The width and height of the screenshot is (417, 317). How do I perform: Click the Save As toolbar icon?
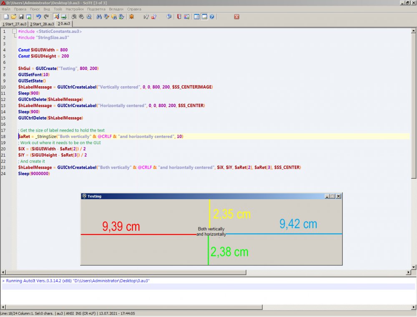[28, 17]
